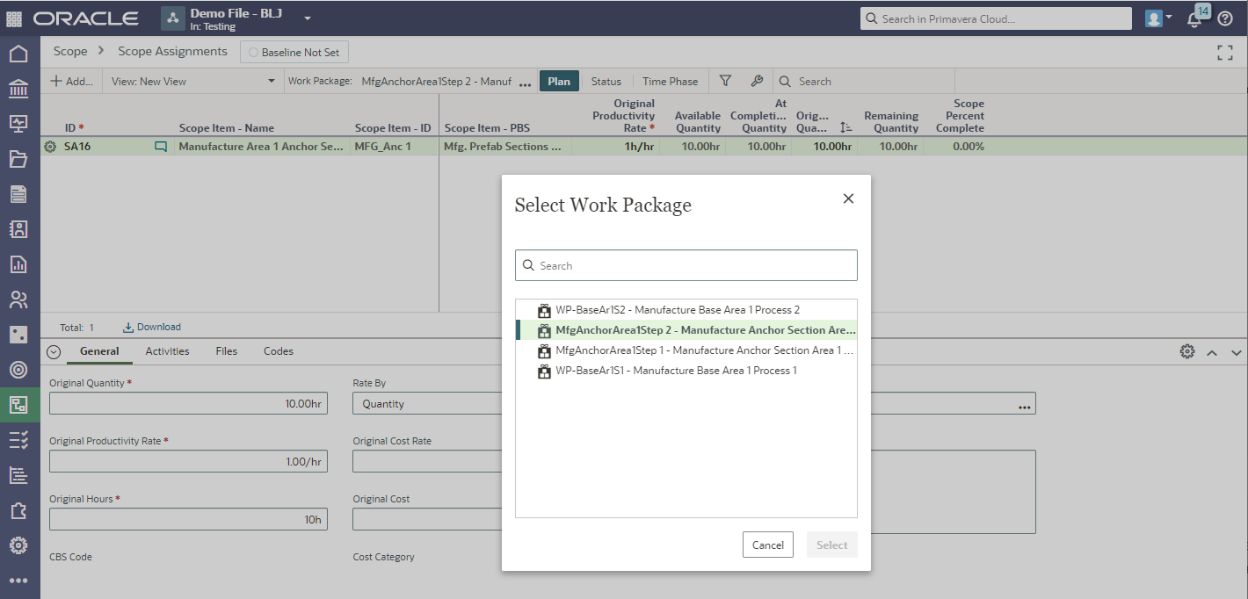The height and width of the screenshot is (599, 1248).
Task: Open the View: New View dropdown
Action: (192, 82)
